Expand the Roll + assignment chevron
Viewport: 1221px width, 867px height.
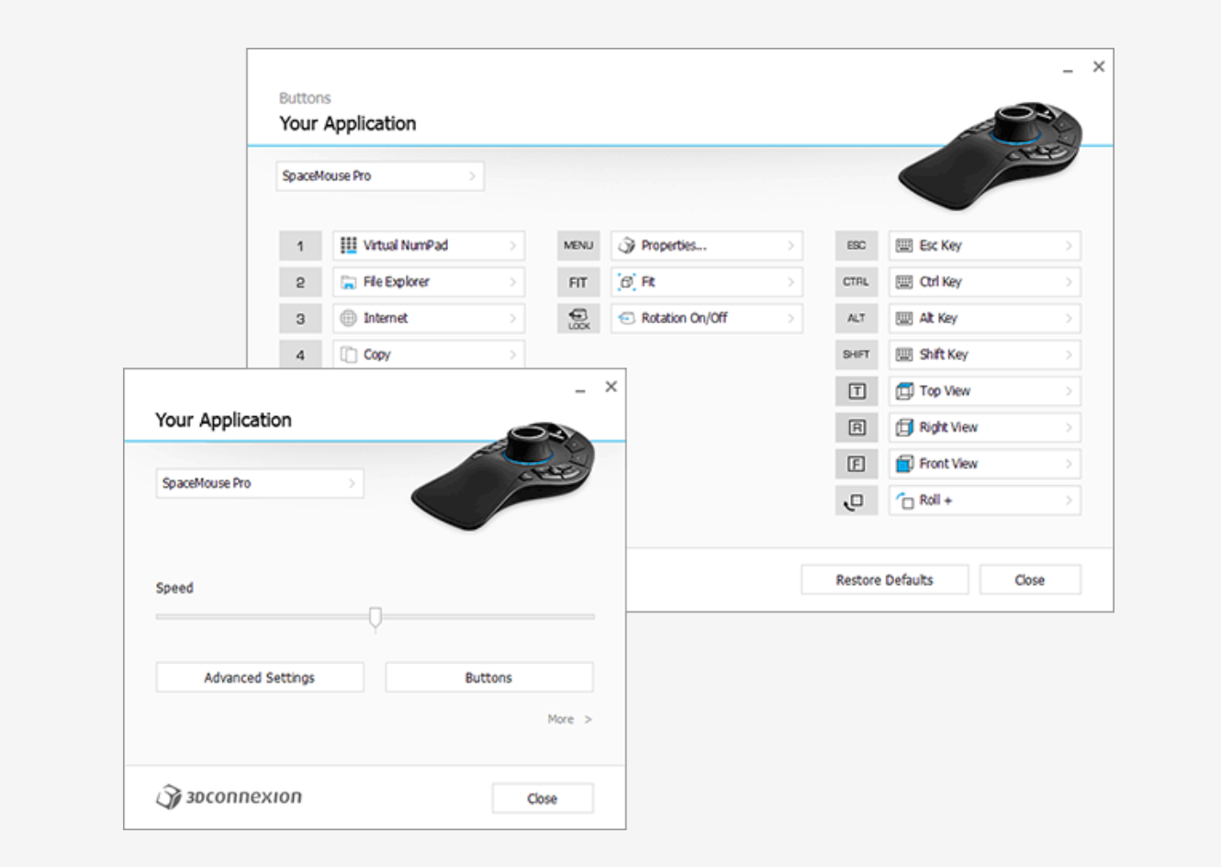coord(1069,501)
